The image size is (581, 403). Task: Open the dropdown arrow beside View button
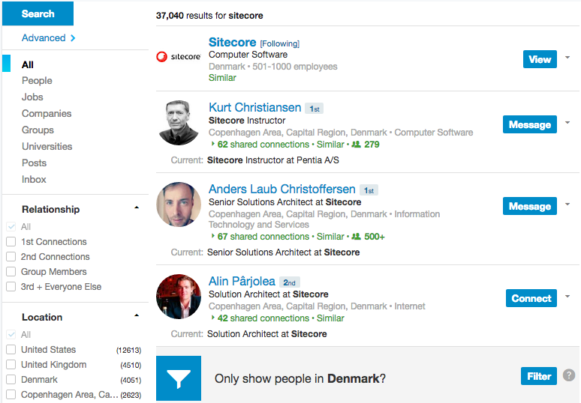(567, 58)
